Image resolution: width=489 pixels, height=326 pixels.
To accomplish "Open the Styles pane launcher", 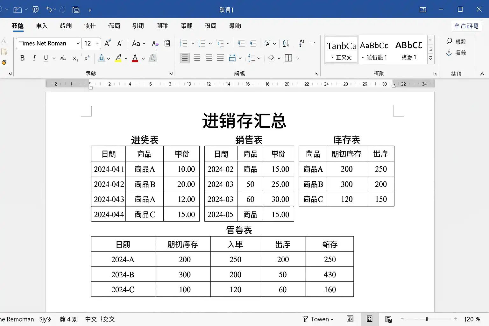I will 435,74.
